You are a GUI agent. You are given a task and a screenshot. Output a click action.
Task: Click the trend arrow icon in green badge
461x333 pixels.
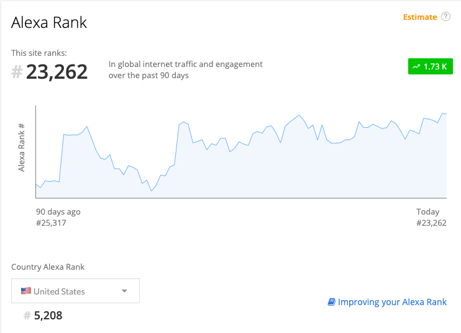416,66
